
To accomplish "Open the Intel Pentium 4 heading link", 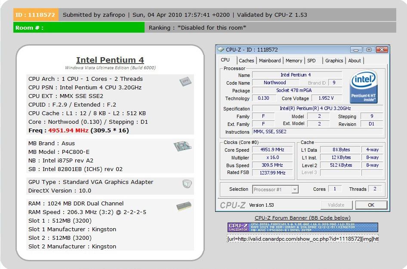I will point(110,60).
